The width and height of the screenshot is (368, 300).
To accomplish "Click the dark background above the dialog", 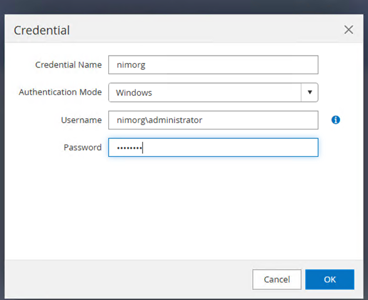I will point(184,6).
